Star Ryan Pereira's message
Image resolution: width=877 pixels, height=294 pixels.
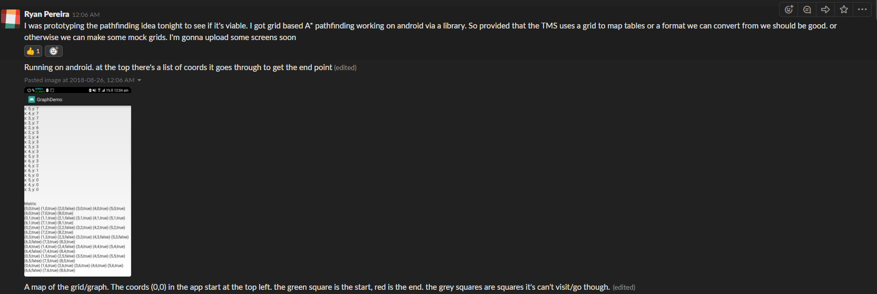tap(844, 9)
